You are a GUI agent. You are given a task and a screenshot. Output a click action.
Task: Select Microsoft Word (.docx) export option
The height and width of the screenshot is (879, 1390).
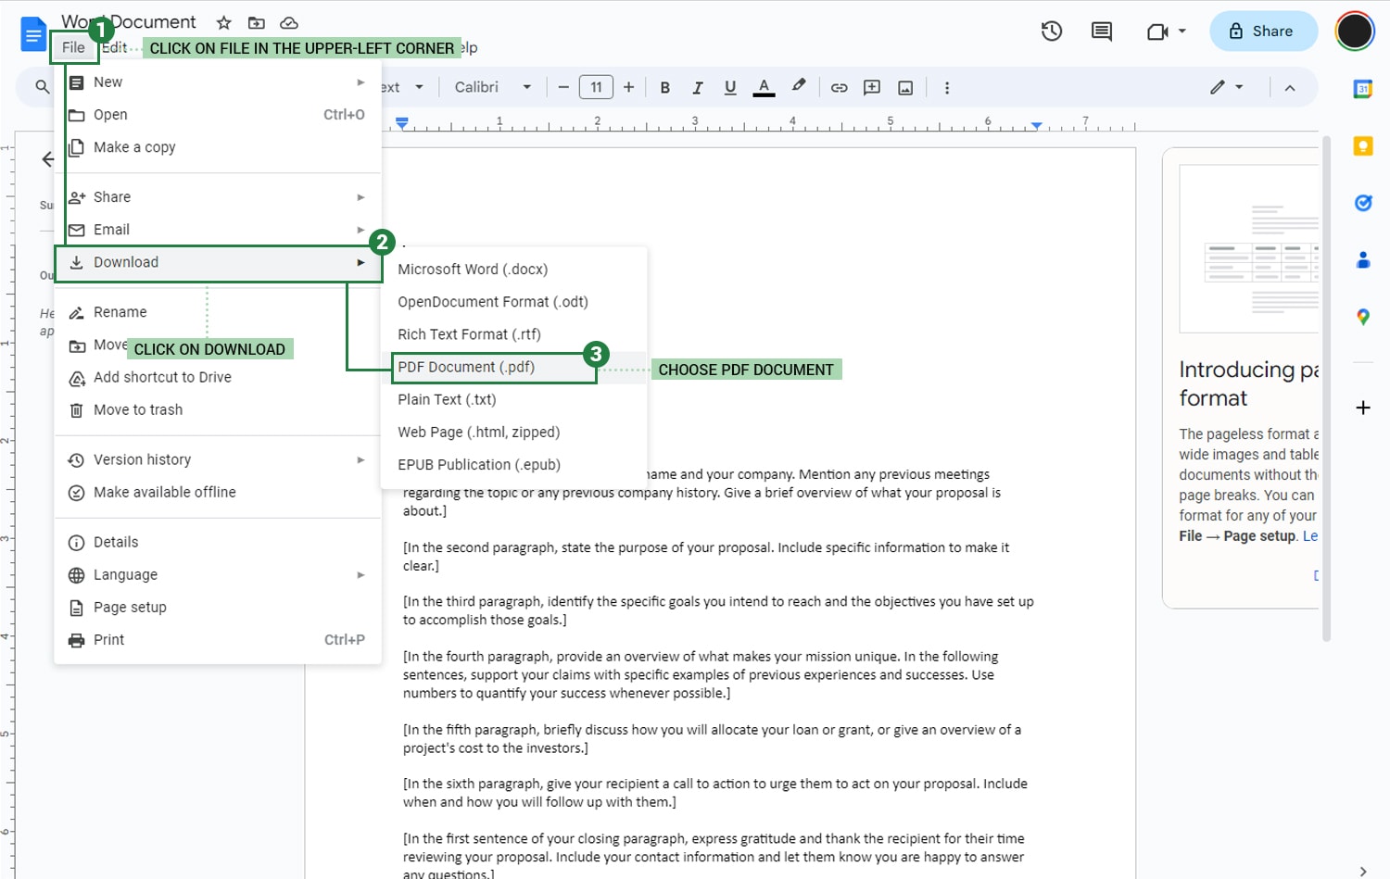pyautogui.click(x=473, y=269)
